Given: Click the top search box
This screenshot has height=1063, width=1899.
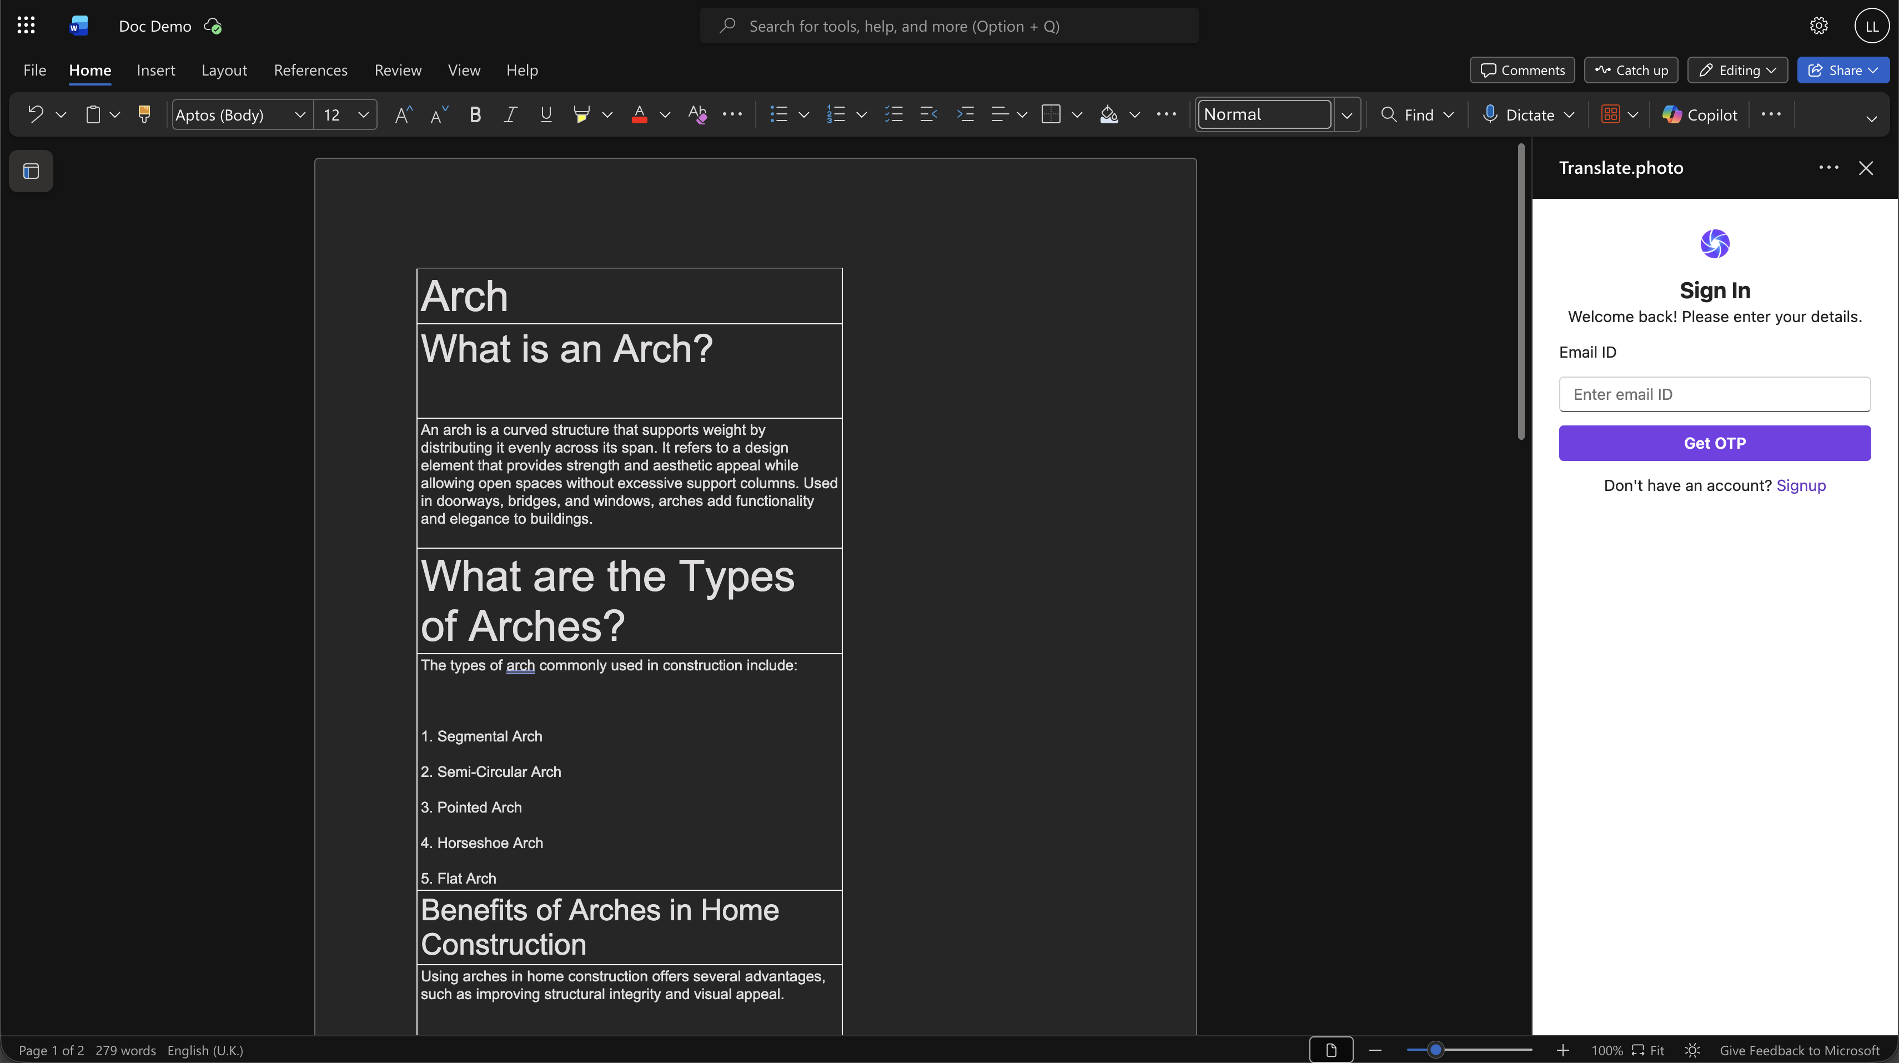Looking at the screenshot, I should pos(949,26).
